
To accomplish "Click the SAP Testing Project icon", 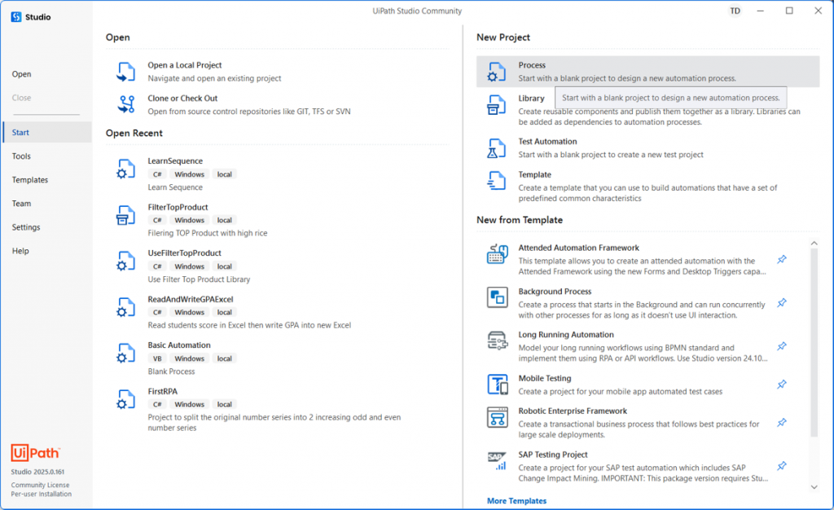I will point(498,461).
